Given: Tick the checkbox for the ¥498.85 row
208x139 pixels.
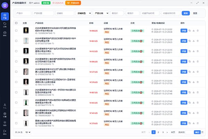Looking at the screenshot, I should point(16,31).
